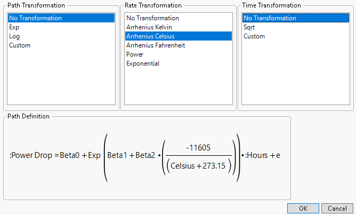This screenshot has height=215, width=356.
Task: Choose Power rate transformation
Action: tap(135, 54)
